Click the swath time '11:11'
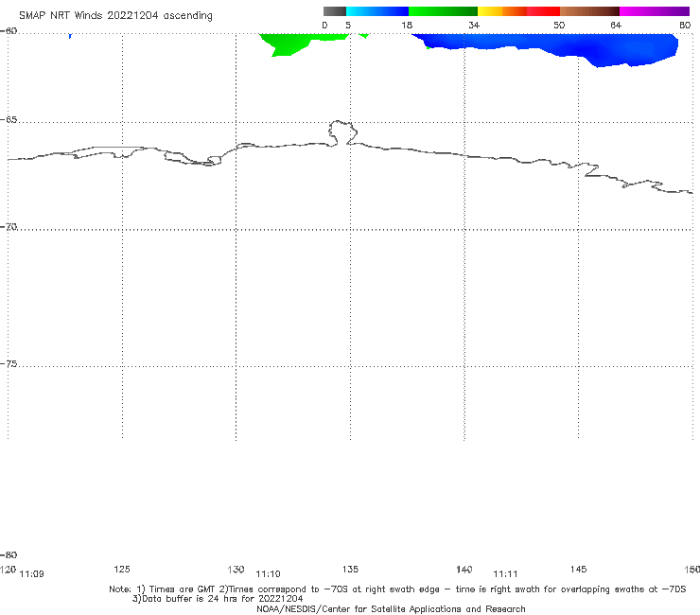This screenshot has height=615, width=700. 505,574
